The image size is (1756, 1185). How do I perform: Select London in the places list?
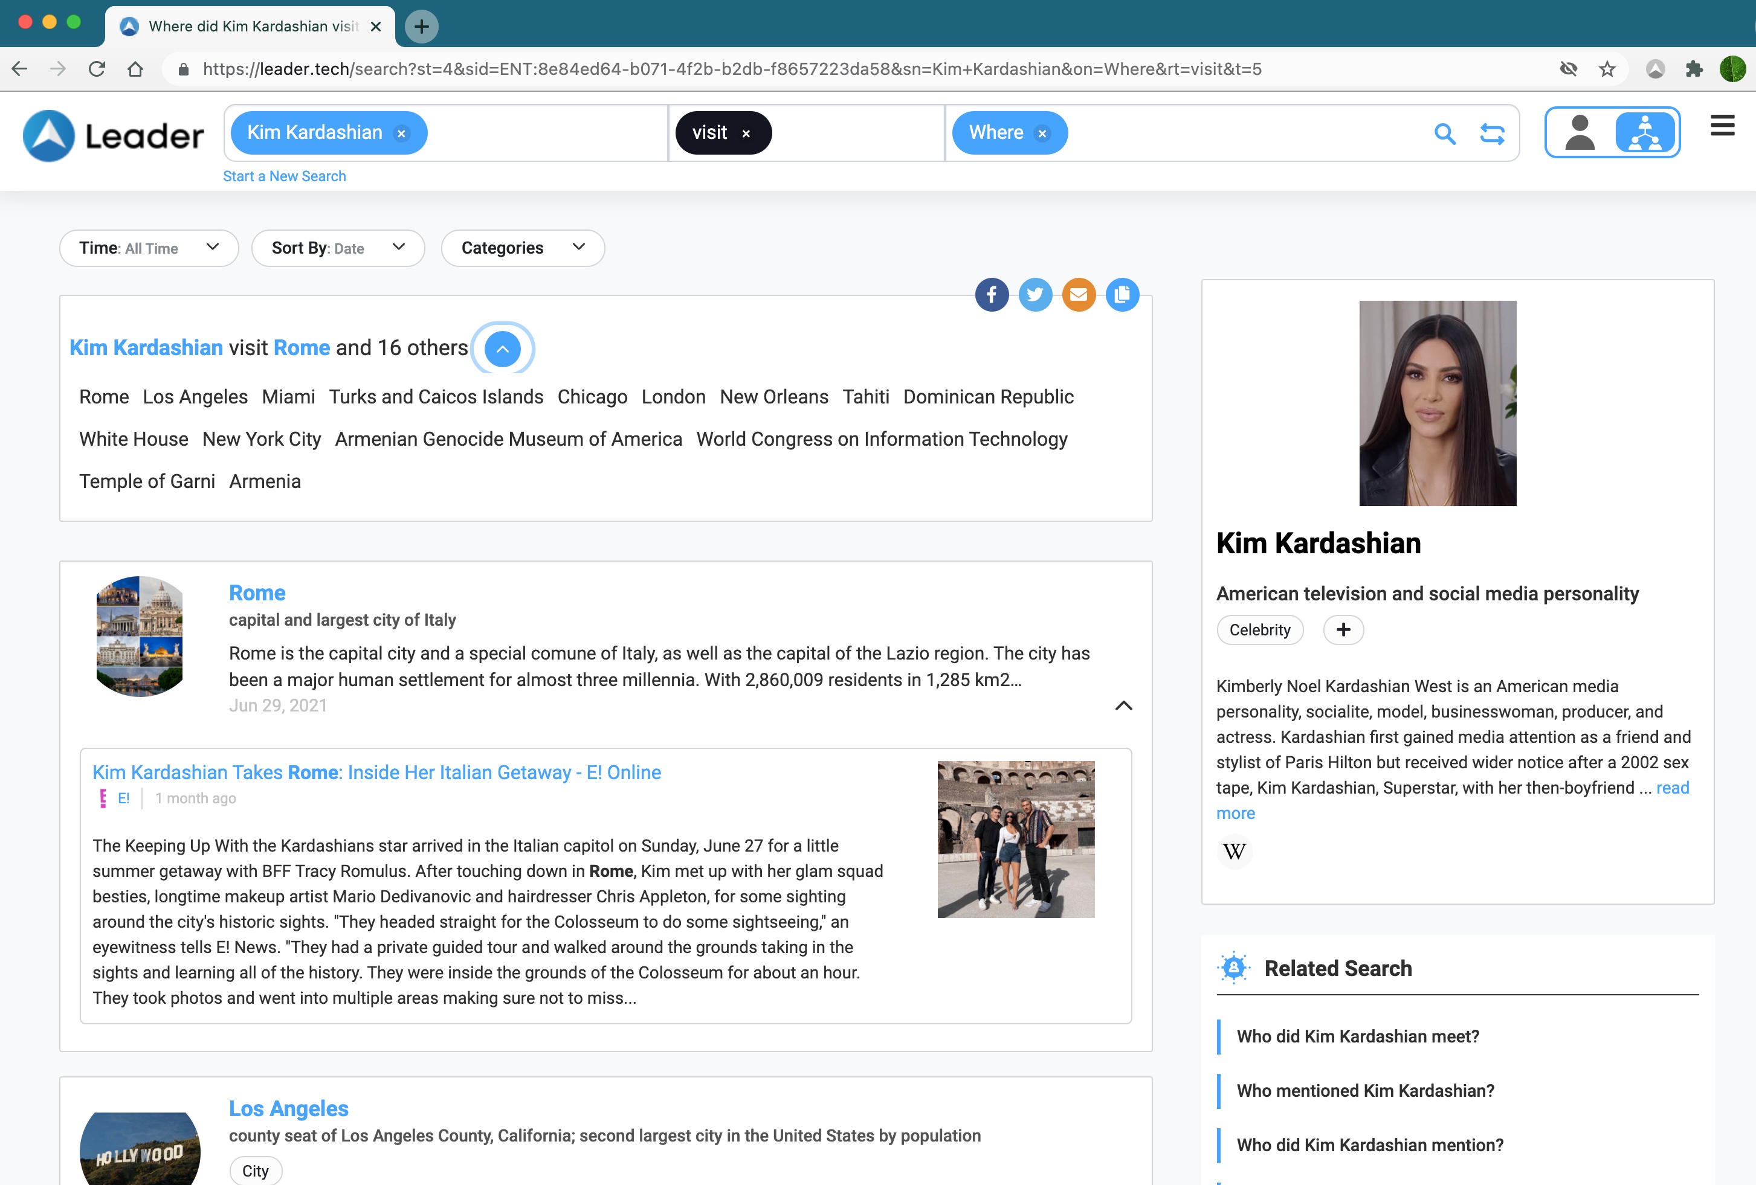[673, 397]
